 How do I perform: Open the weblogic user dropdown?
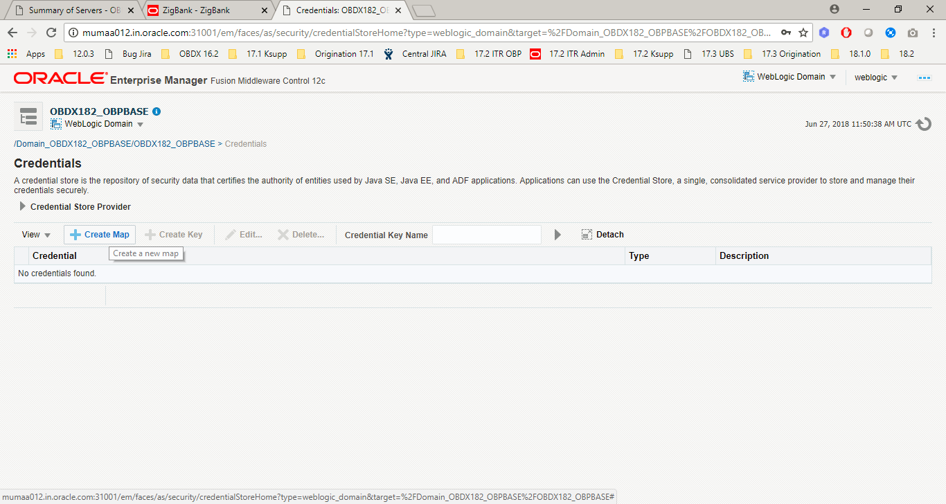tap(875, 78)
